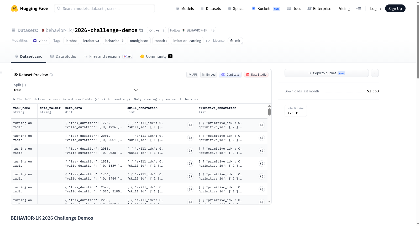
Task: Open Enterprise in the top navigation
Action: point(319,8)
